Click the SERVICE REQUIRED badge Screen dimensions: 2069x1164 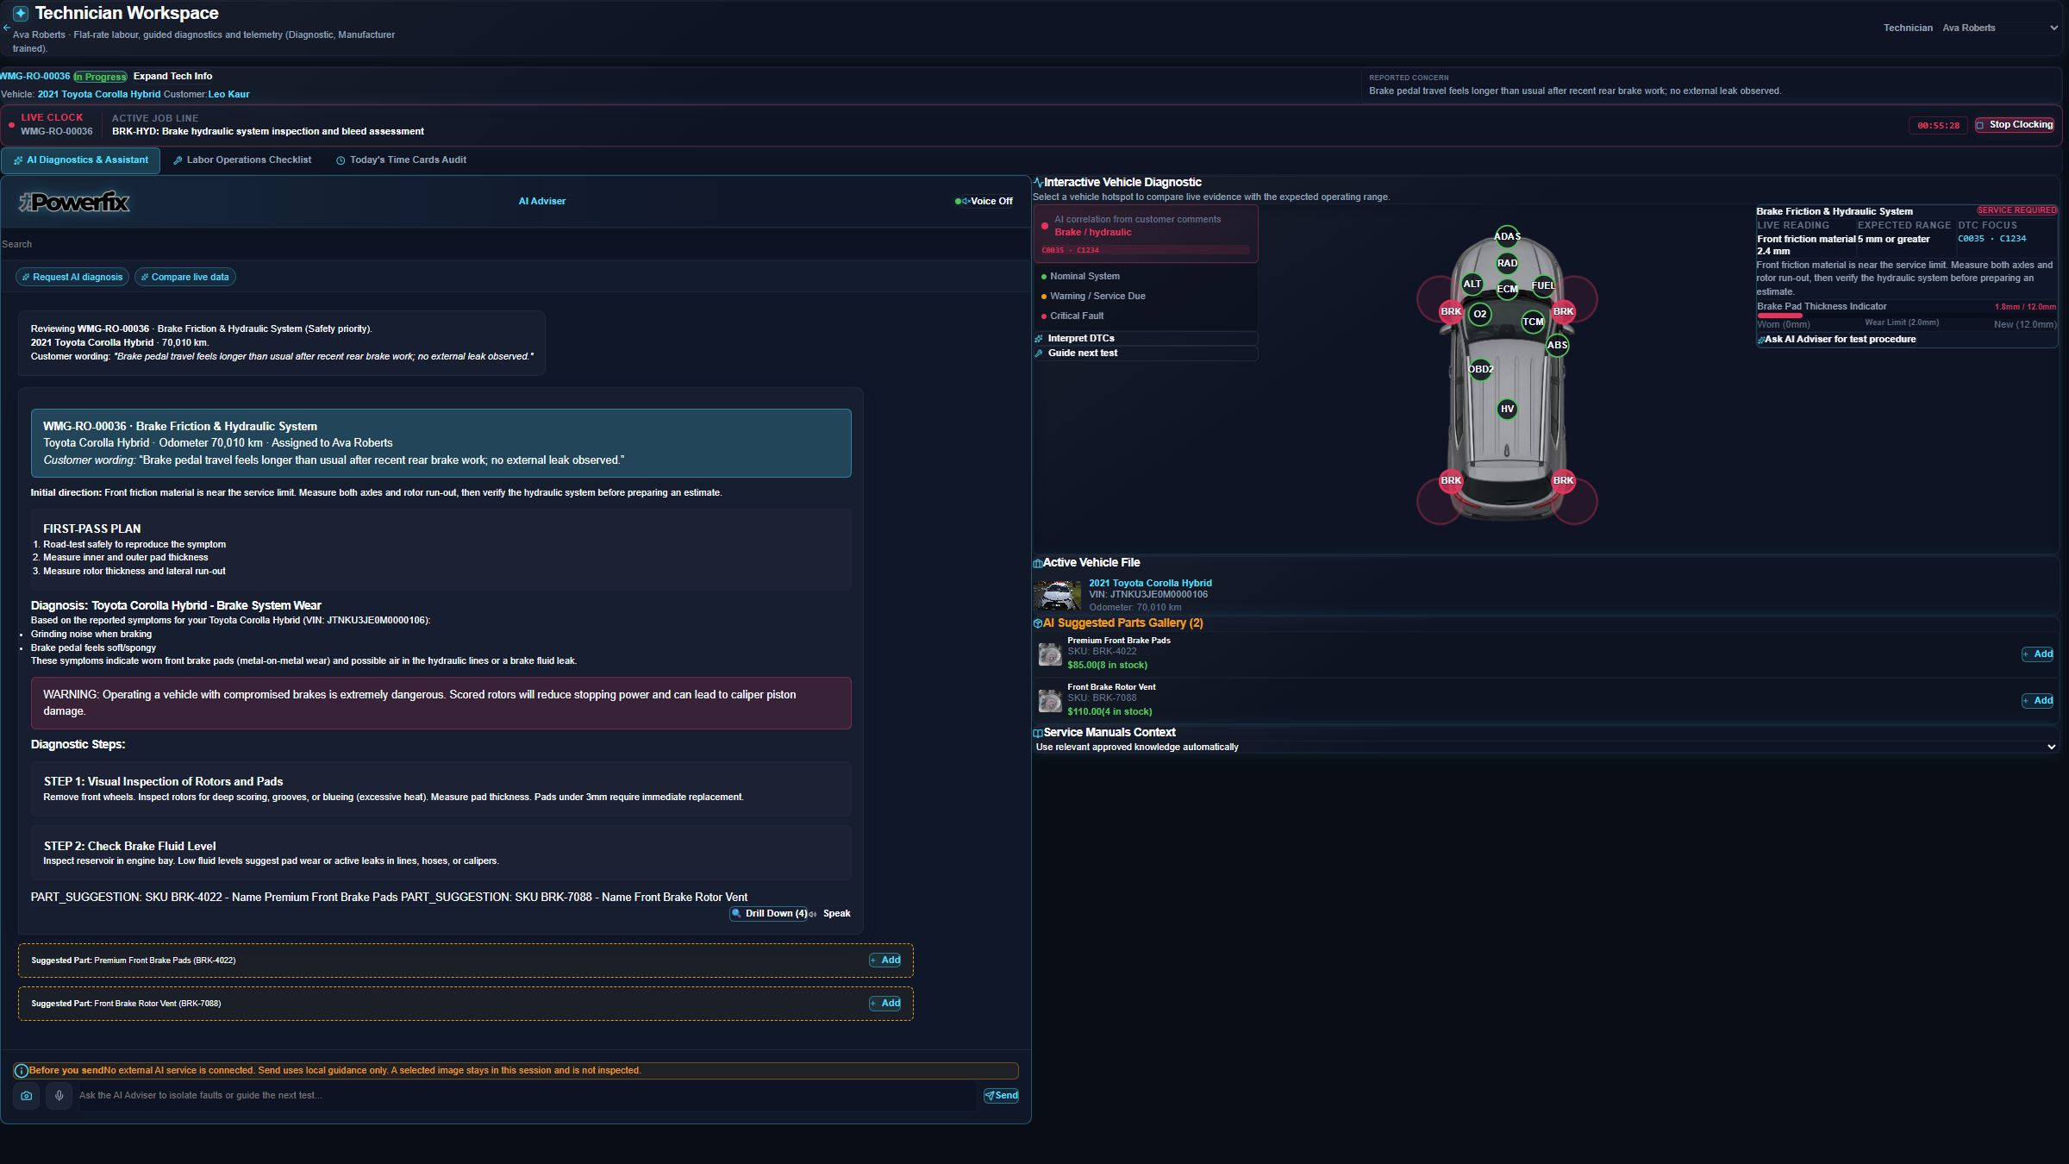(x=2016, y=210)
